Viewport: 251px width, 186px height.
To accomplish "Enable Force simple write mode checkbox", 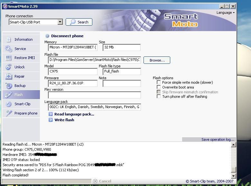I will (x=159, y=82).
